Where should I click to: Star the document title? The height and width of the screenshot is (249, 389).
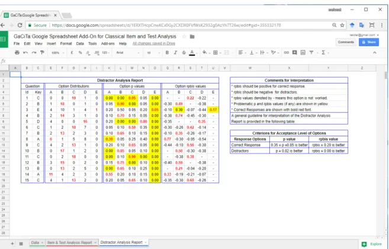pyautogui.click(x=184, y=37)
